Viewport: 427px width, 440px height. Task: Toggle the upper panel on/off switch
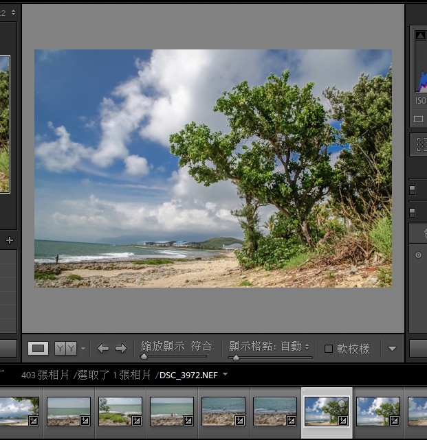click(412, 190)
